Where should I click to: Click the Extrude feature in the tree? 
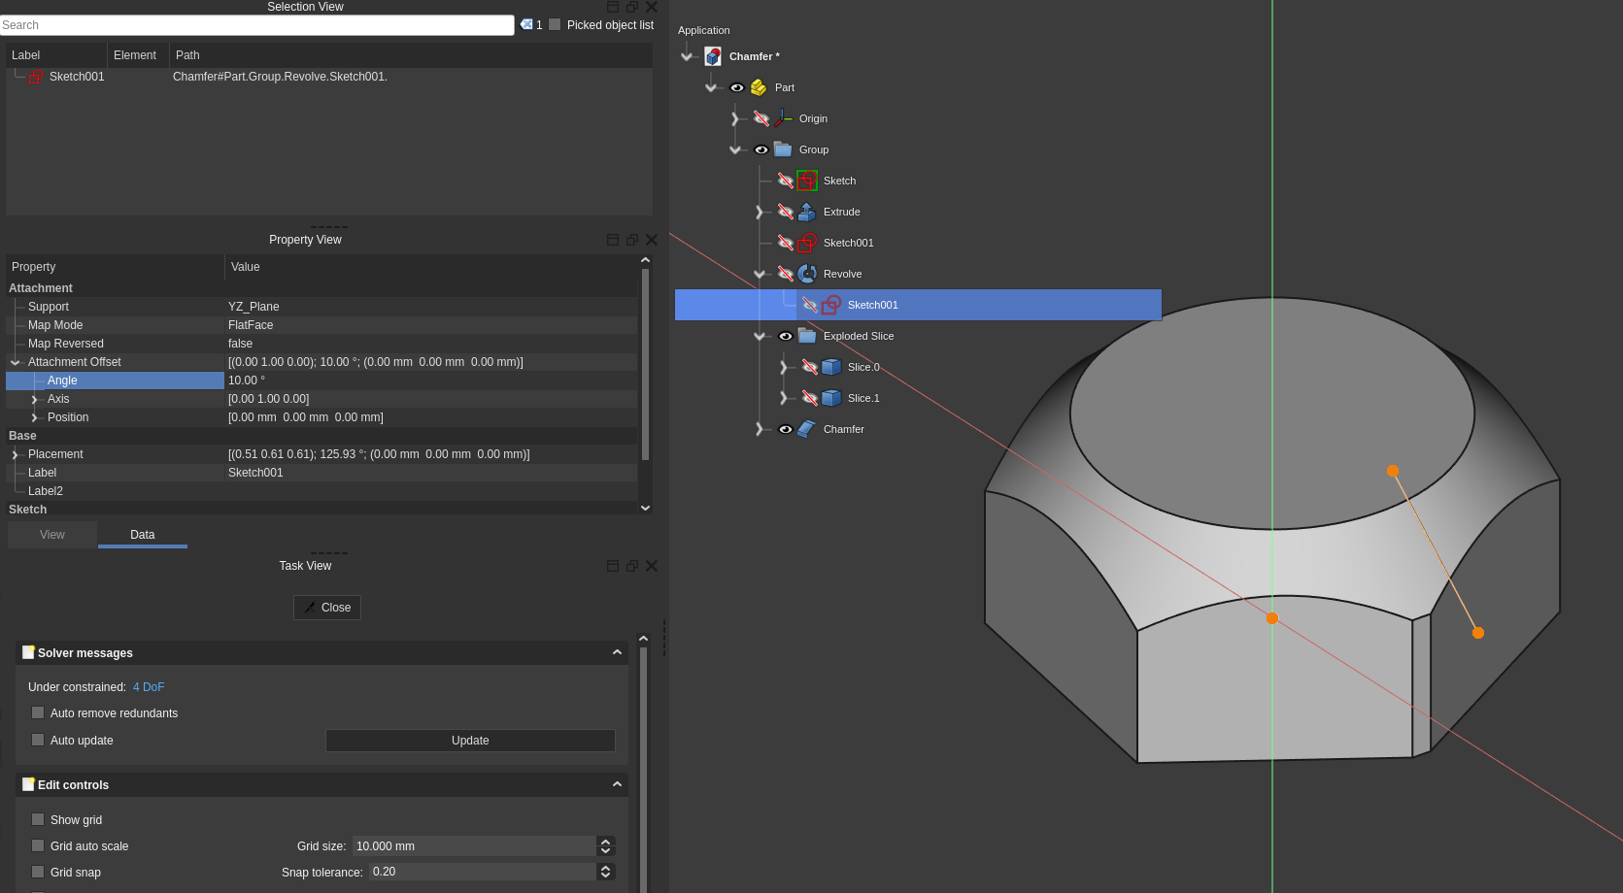point(840,212)
